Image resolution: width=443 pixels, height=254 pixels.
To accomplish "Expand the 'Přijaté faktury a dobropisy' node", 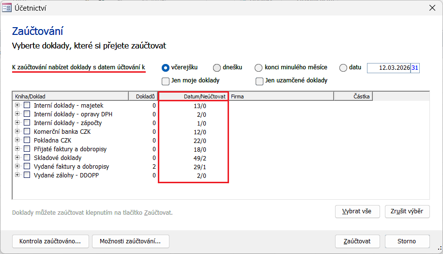I will tap(17, 148).
